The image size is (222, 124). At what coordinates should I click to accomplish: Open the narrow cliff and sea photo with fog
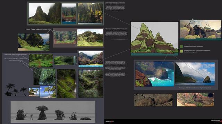click(69, 14)
